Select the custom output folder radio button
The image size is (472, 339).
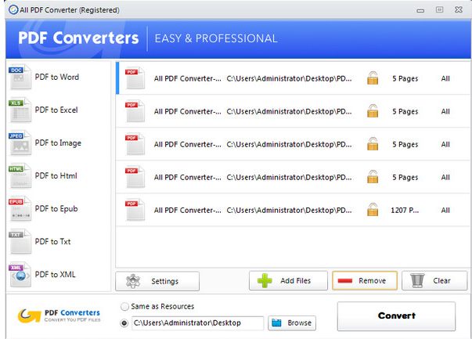coord(124,323)
